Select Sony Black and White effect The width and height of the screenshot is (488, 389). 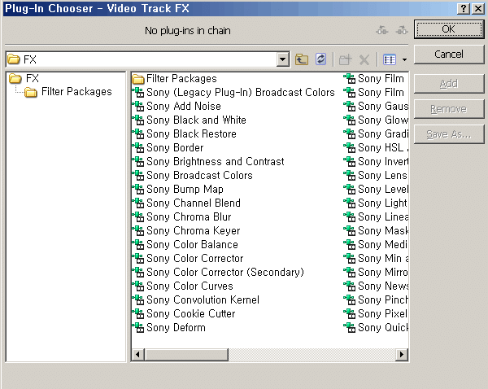click(190, 120)
